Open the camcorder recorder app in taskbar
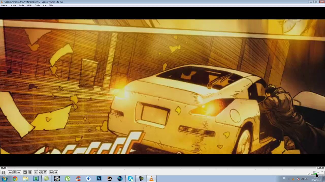The width and height of the screenshot is (325, 182). [141, 179]
